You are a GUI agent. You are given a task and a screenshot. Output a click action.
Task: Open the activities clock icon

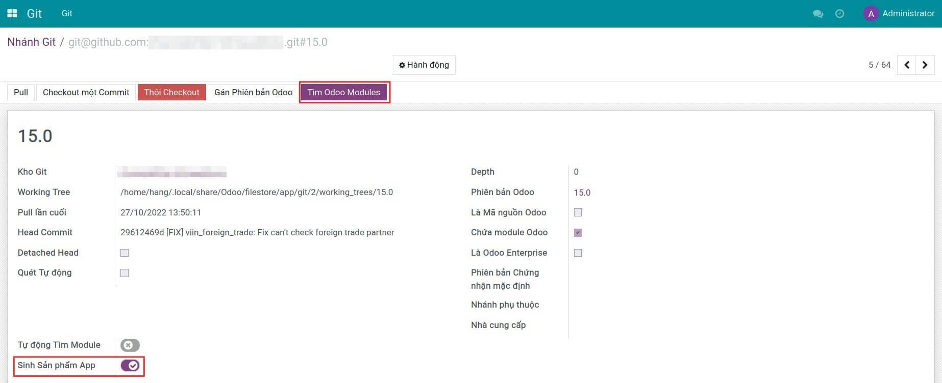point(839,14)
